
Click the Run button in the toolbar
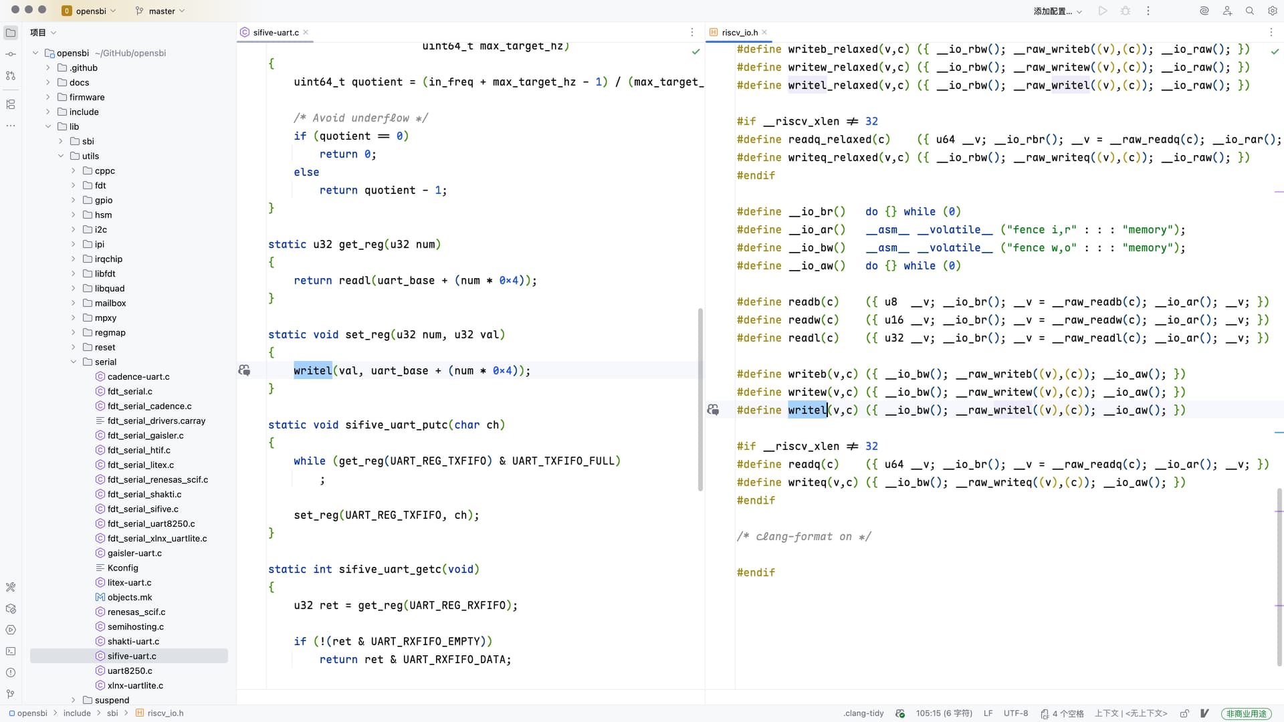pos(1103,11)
